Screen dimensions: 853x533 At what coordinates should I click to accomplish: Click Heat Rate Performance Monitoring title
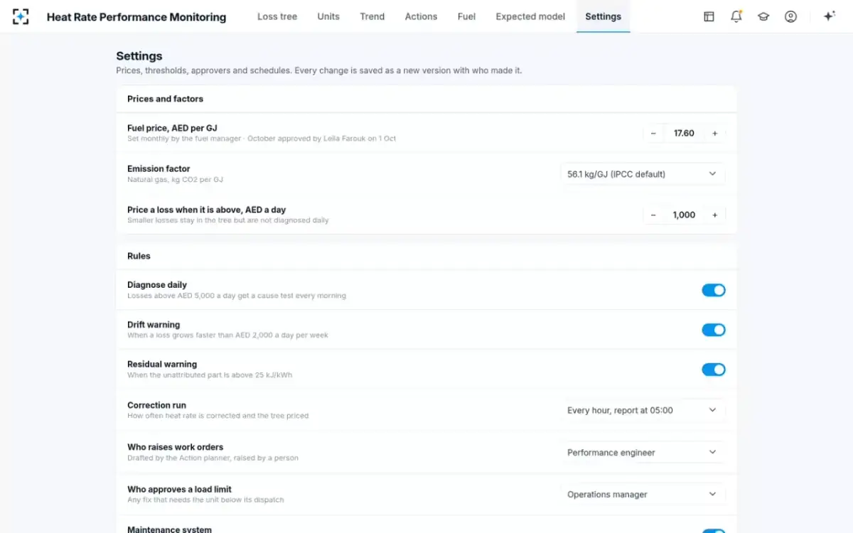(x=136, y=17)
